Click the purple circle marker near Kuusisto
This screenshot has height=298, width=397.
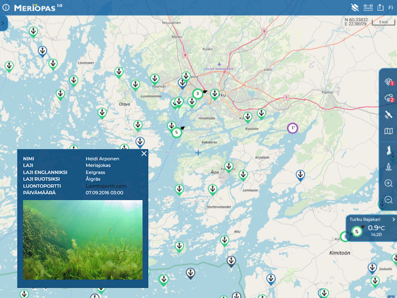point(293,128)
